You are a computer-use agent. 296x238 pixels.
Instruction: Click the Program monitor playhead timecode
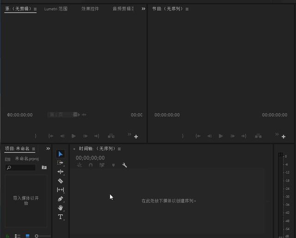tap(167, 115)
